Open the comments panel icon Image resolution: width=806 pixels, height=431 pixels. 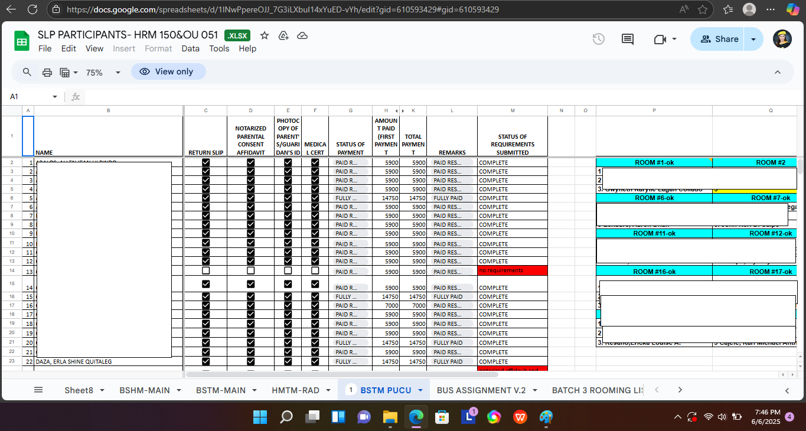(x=628, y=39)
